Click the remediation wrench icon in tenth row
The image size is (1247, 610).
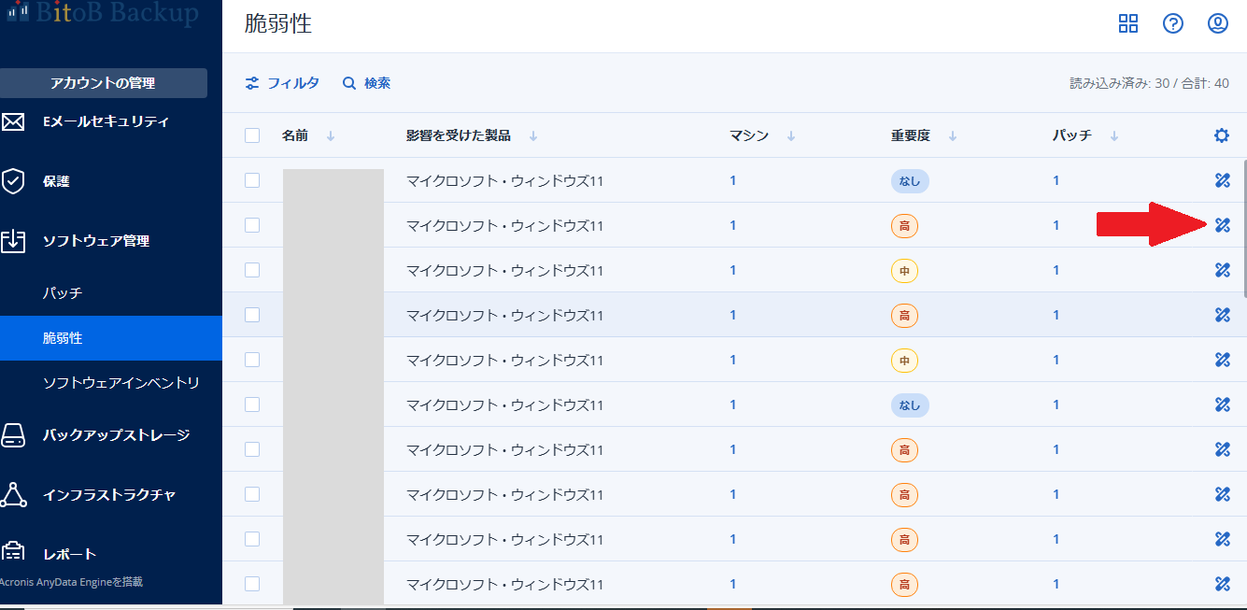pos(1222,584)
